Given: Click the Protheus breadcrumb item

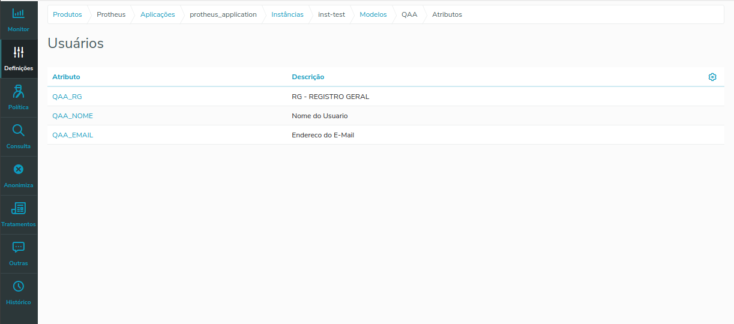Looking at the screenshot, I should point(111,14).
